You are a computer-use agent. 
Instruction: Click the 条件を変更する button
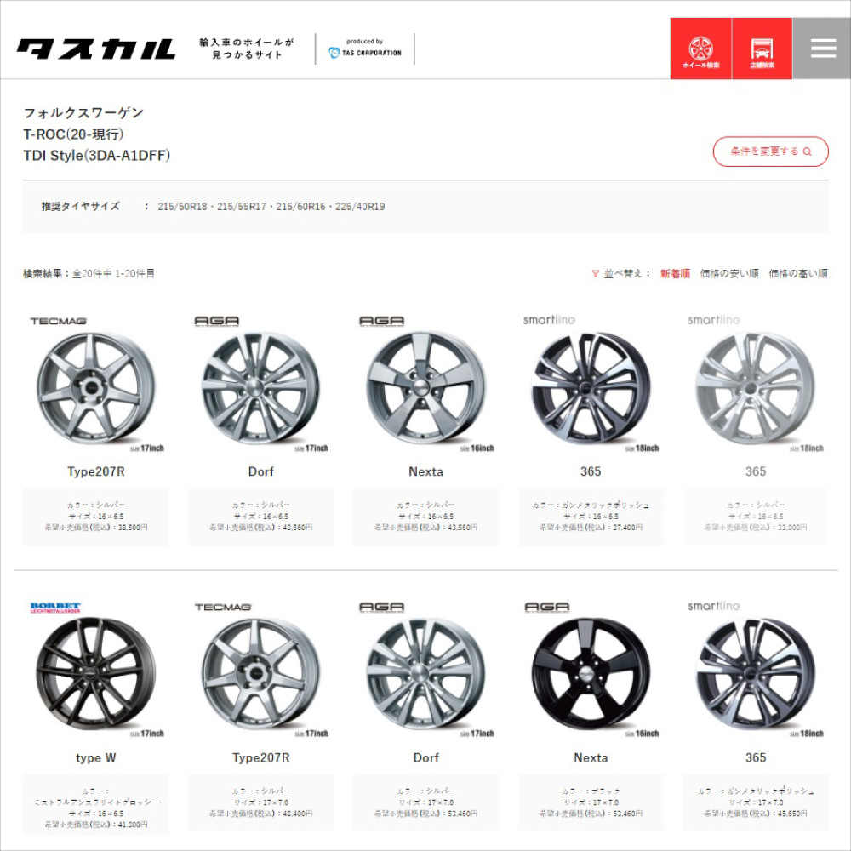tap(771, 151)
